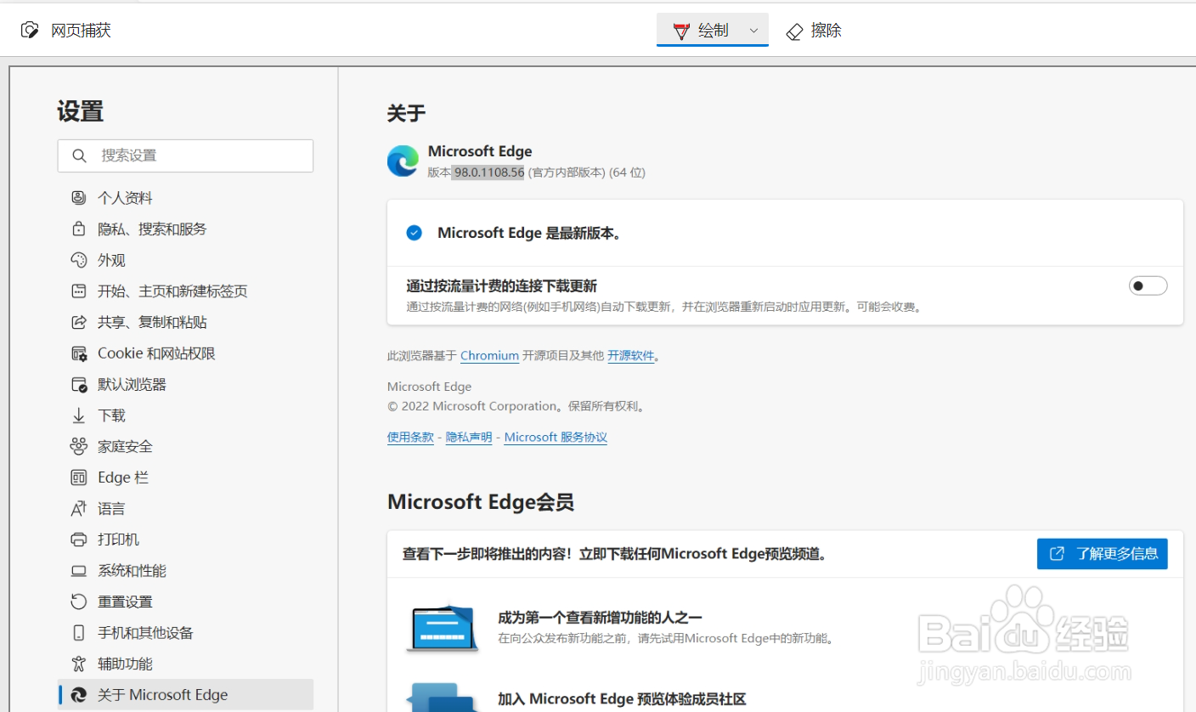Click the About Microsoft Edge sidebar icon
1196x712 pixels.
tap(79, 695)
